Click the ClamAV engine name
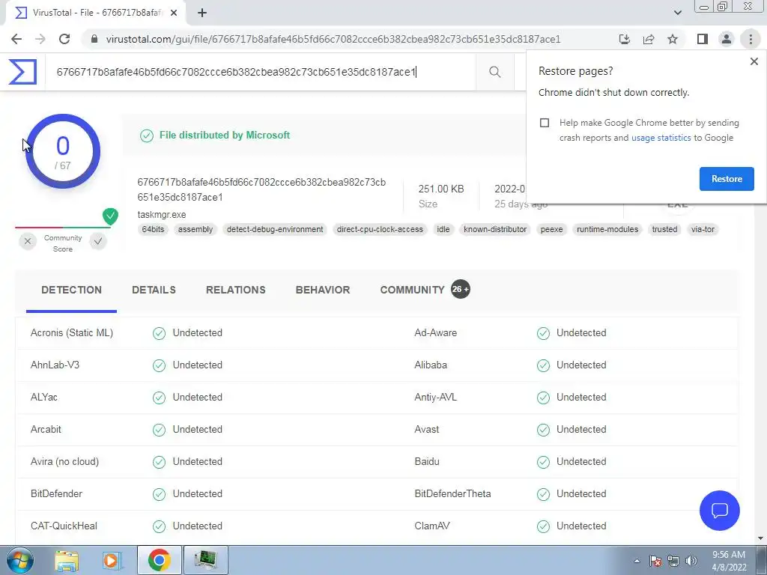 click(x=432, y=526)
